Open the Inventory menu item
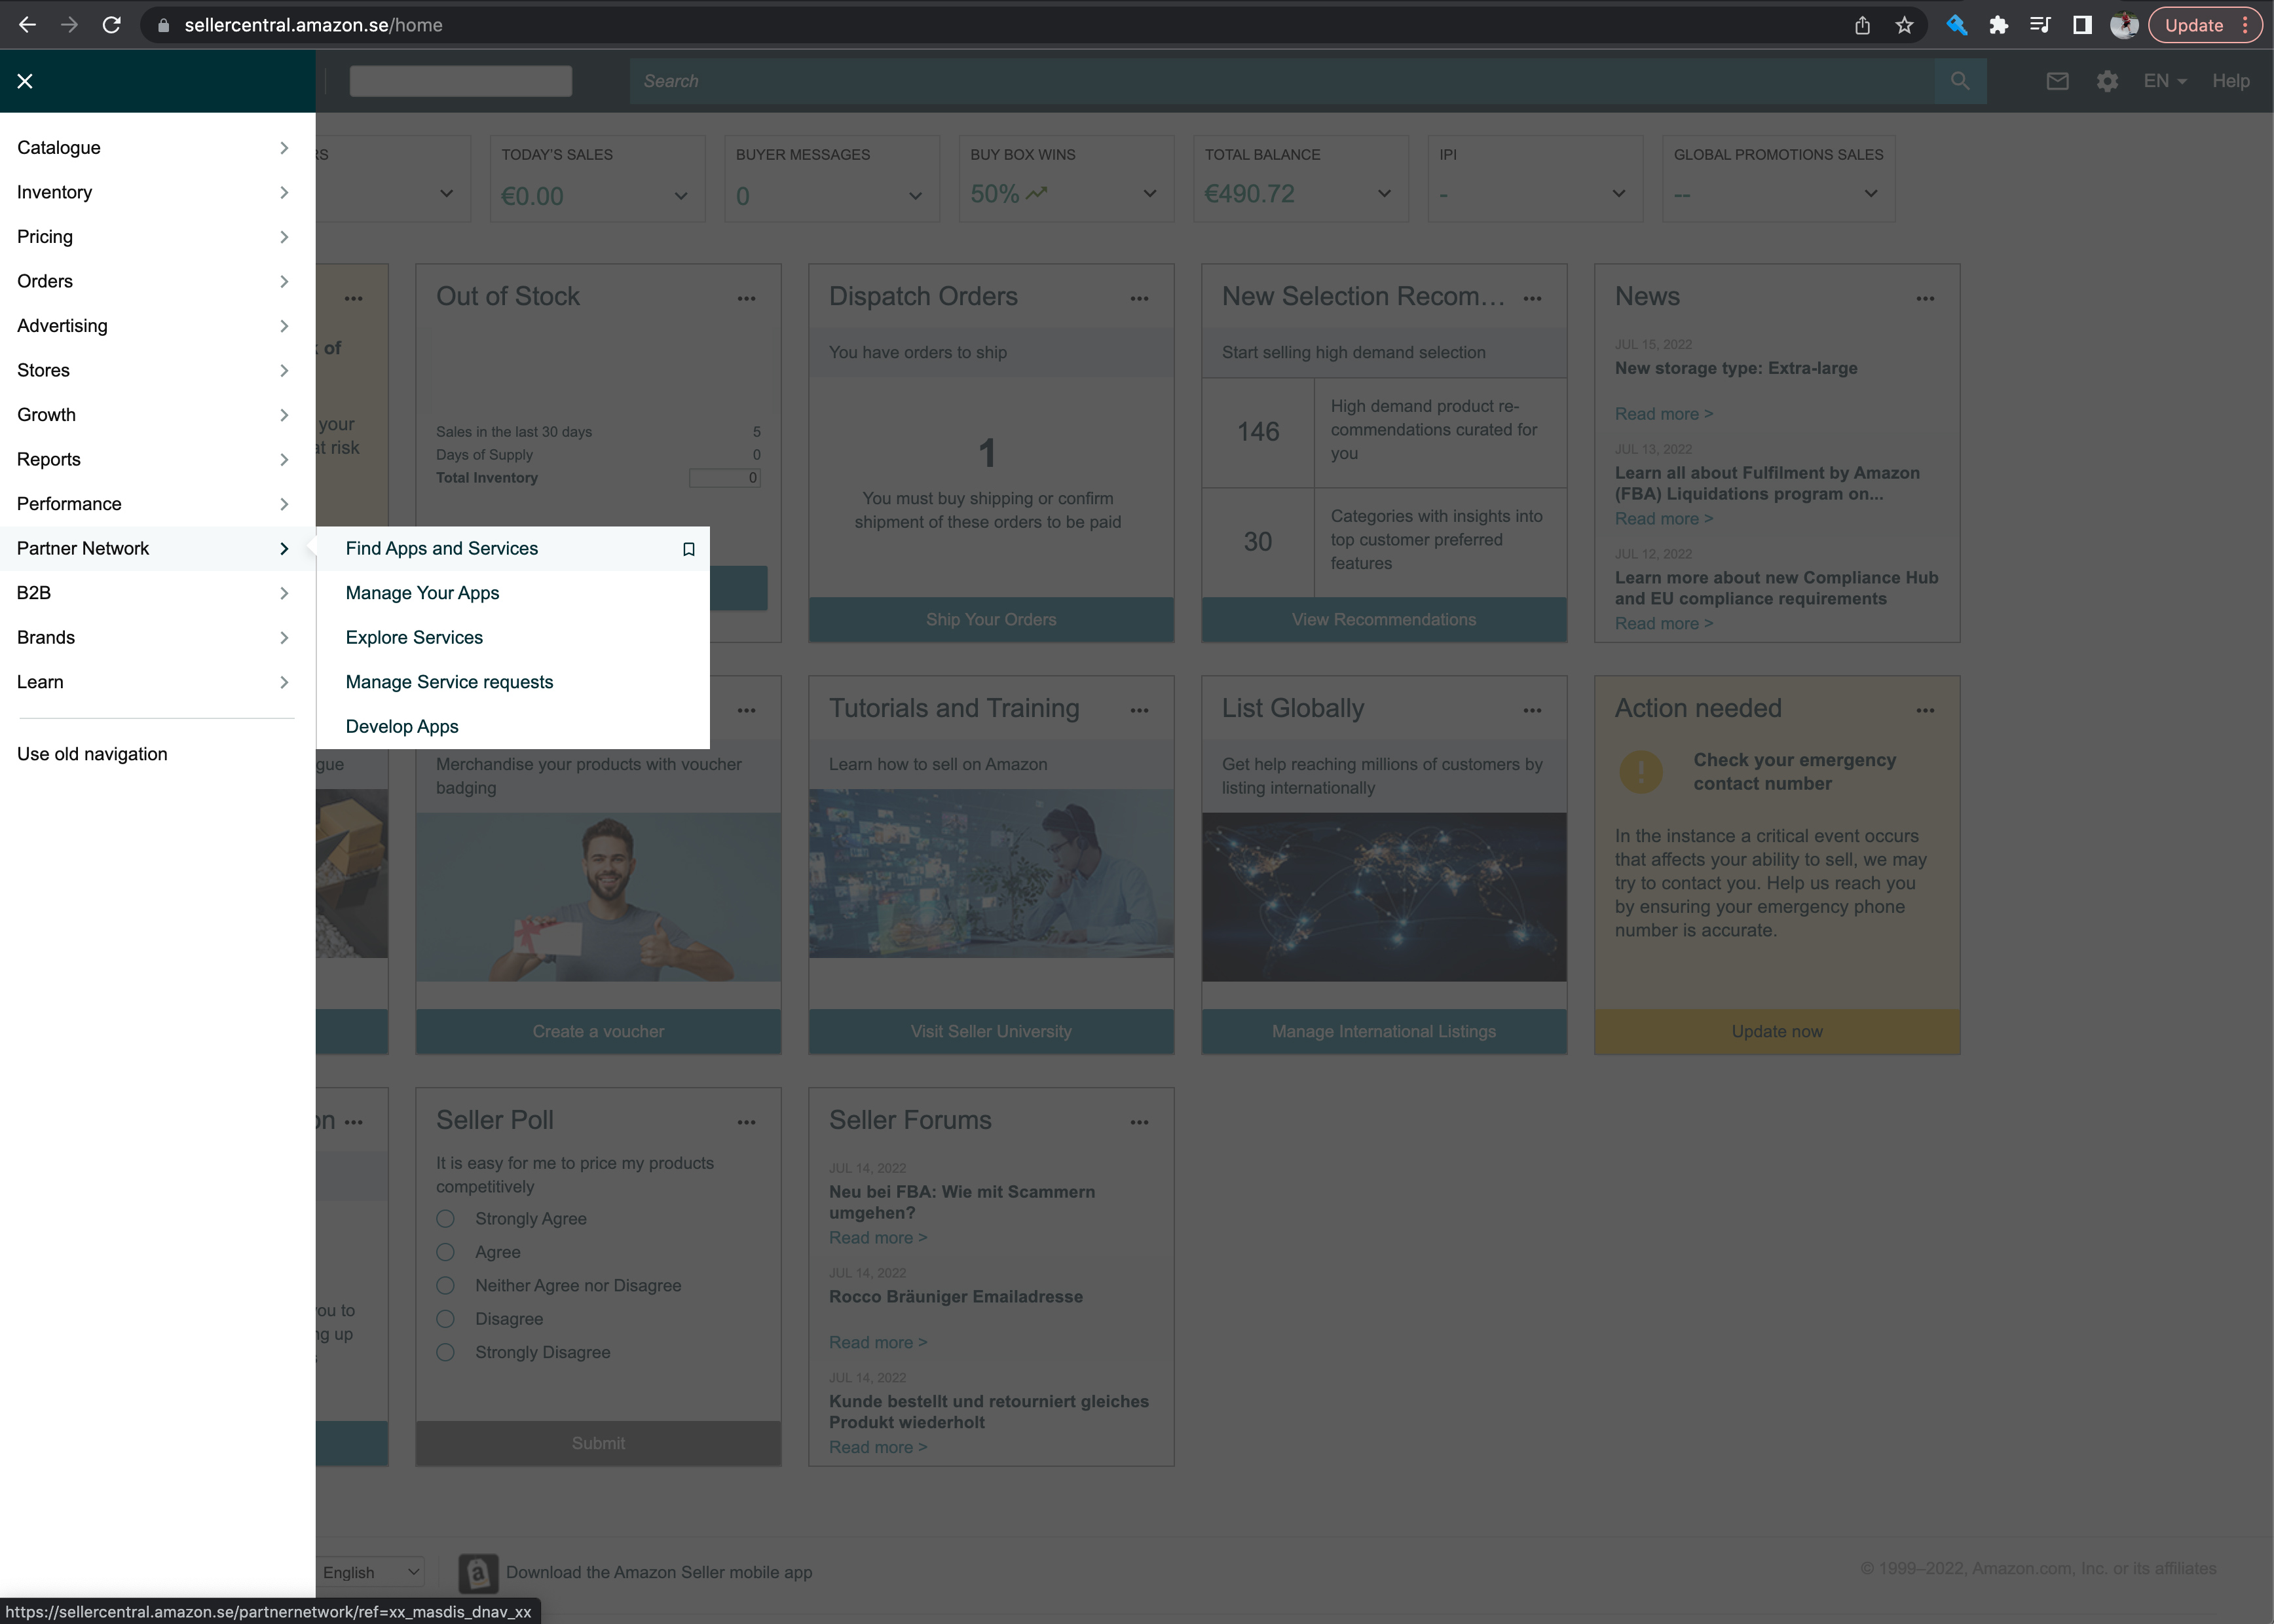Screen dimensions: 2274x1624 point(158,192)
